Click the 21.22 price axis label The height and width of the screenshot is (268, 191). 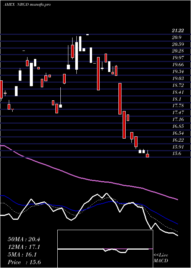click(178, 31)
